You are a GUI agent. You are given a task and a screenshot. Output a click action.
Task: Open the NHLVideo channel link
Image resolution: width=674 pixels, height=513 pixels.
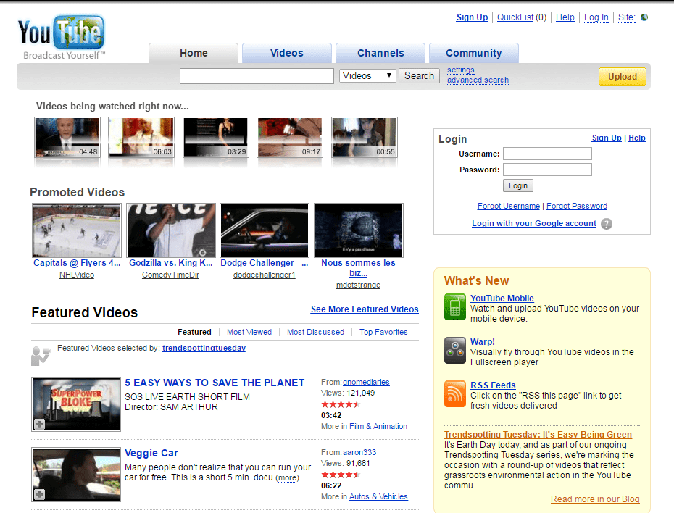click(77, 275)
